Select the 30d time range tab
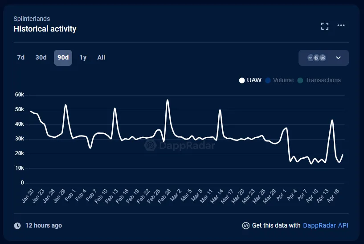Viewport: 364px width, 244px height. (x=41, y=57)
